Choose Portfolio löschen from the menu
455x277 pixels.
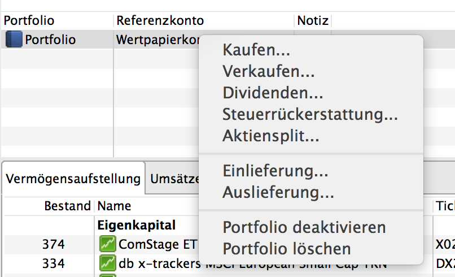coord(287,249)
